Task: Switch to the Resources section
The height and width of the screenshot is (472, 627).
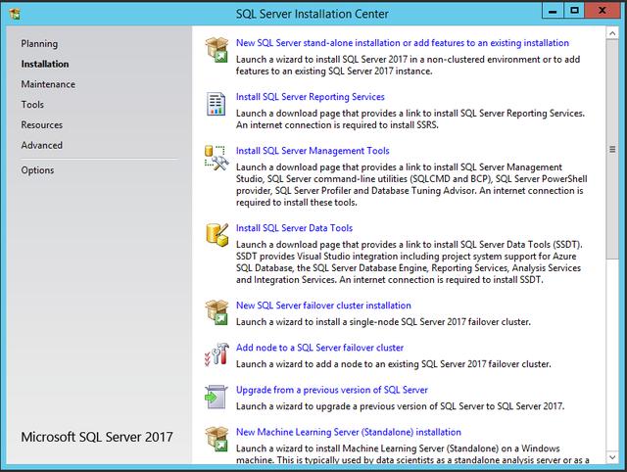Action: point(41,125)
